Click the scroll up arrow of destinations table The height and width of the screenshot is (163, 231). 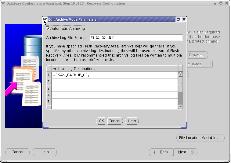[x=180, y=75]
